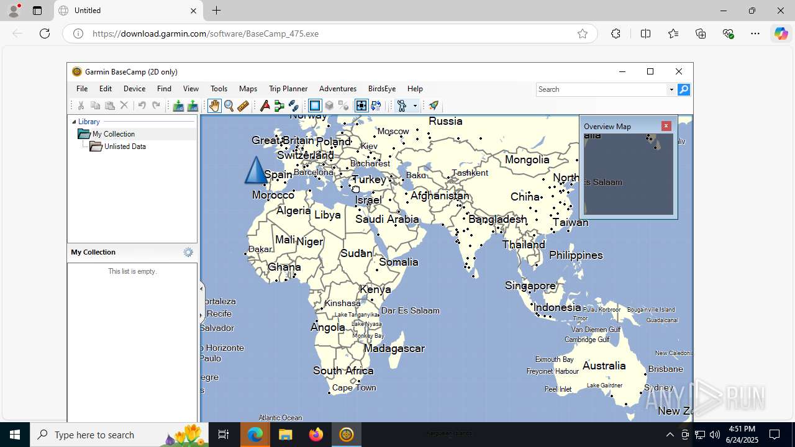The height and width of the screenshot is (447, 795).
Task: Click the Undo arrow icon
Action: [x=142, y=106]
